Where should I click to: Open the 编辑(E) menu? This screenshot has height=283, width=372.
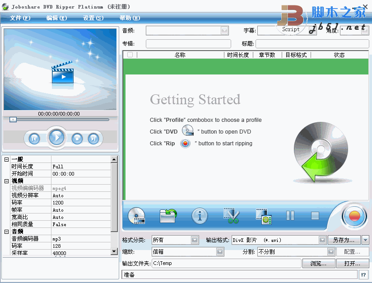57,18
